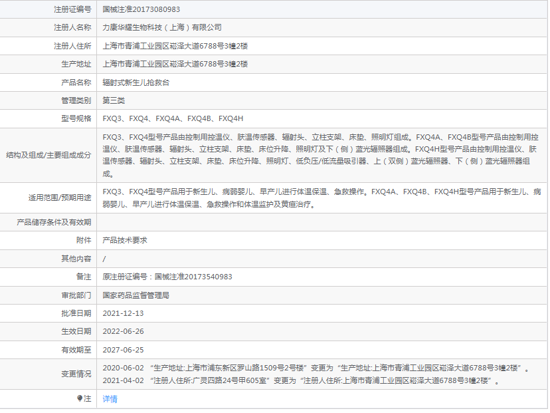Click the 批准日期 label

pos(76,313)
